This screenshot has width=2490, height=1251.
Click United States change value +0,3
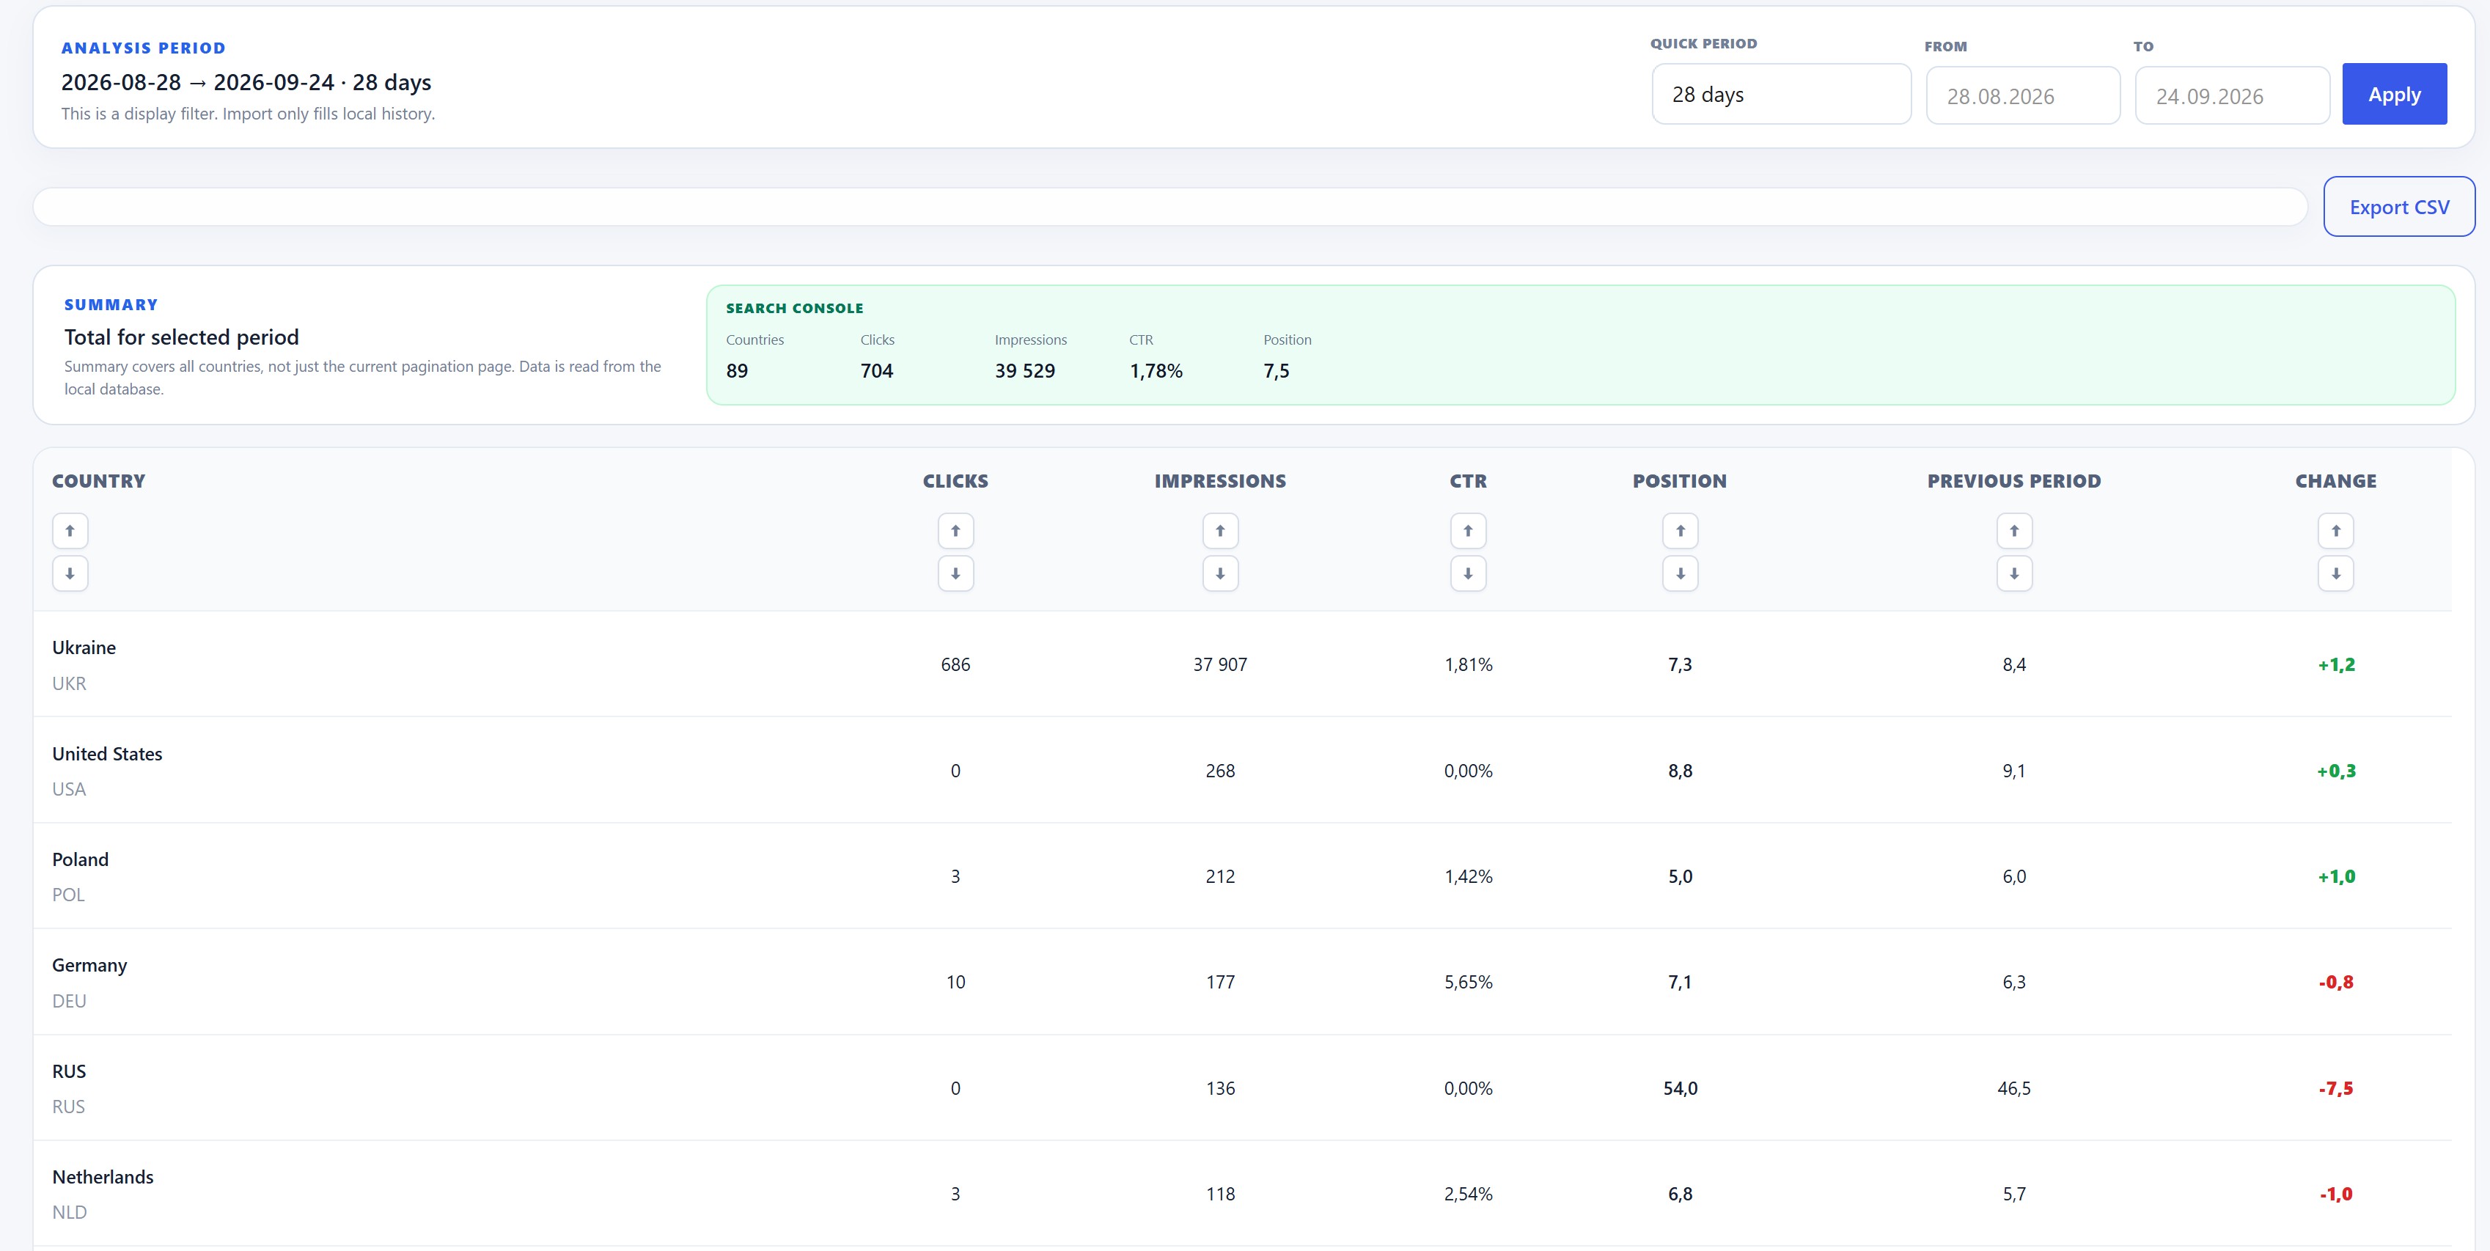2336,771
